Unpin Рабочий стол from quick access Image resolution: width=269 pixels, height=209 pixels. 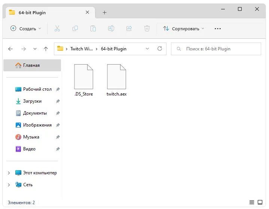(x=58, y=90)
